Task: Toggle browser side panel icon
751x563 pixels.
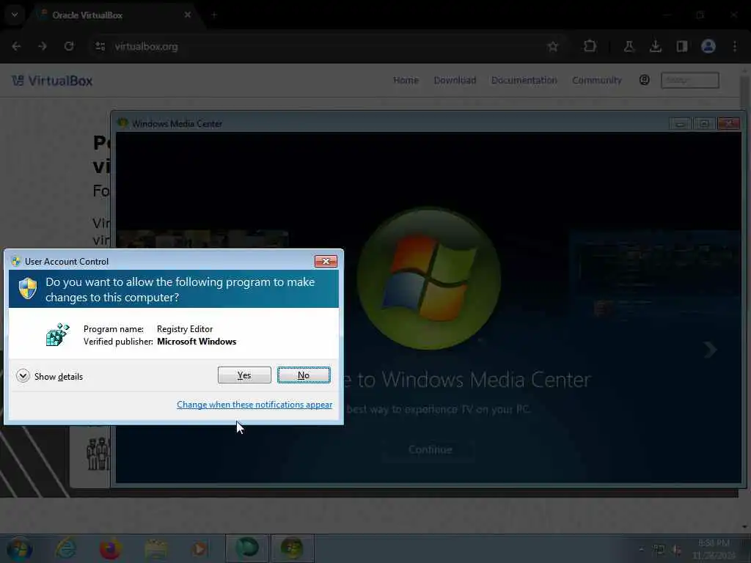Action: (681, 46)
